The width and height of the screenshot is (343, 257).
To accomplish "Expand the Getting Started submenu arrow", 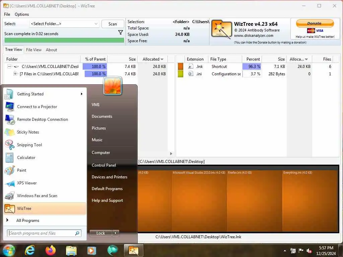I will pyautogui.click(x=82, y=94).
